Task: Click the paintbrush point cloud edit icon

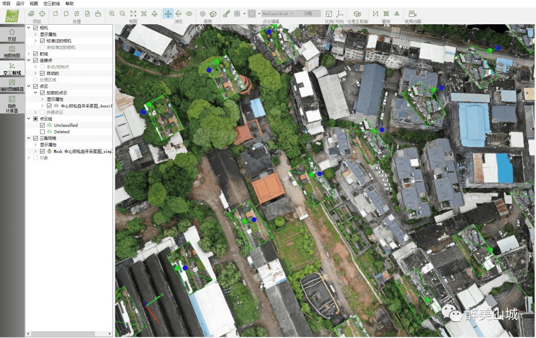Action: [226, 14]
